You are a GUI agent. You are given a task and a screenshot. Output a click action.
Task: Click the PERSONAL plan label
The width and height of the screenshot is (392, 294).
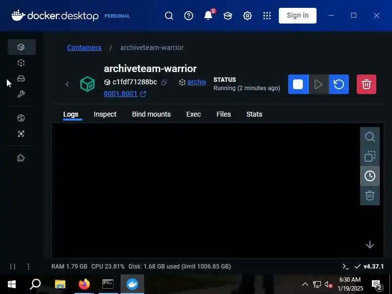(117, 16)
